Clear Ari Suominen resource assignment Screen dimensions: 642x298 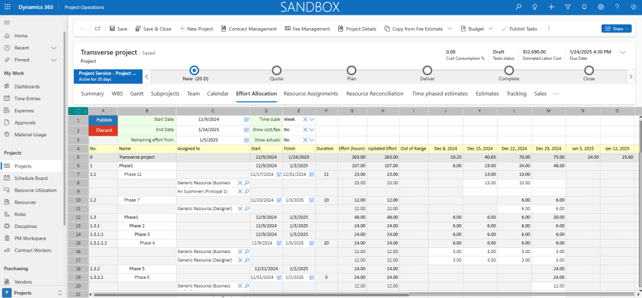240,191
